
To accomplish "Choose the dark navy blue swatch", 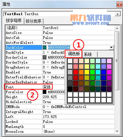I will point(104,83).
